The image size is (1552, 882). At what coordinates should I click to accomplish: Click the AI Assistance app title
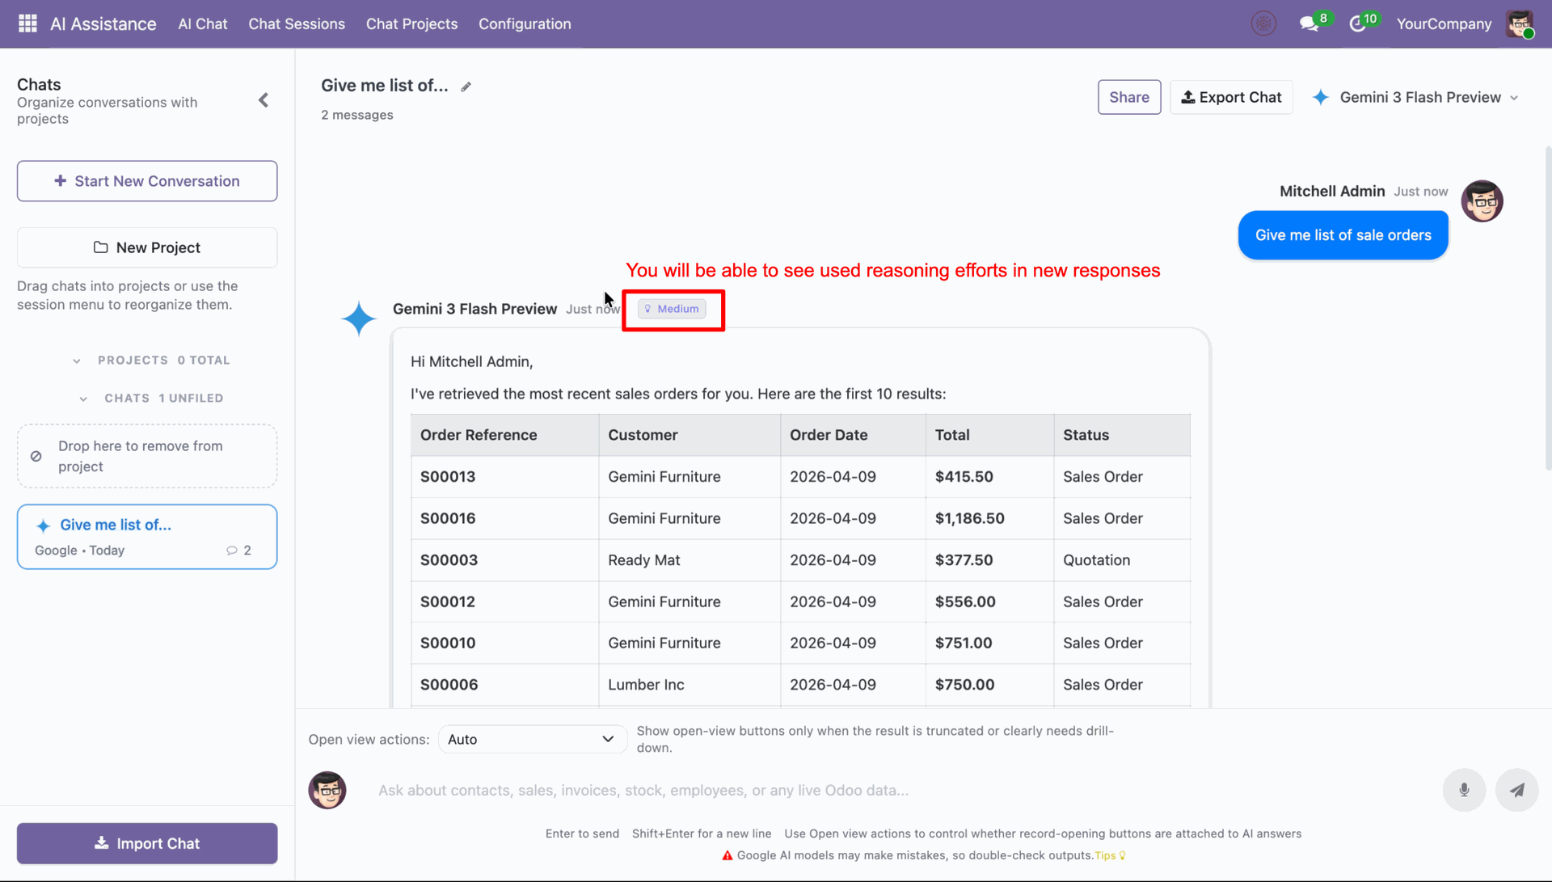[x=103, y=23]
